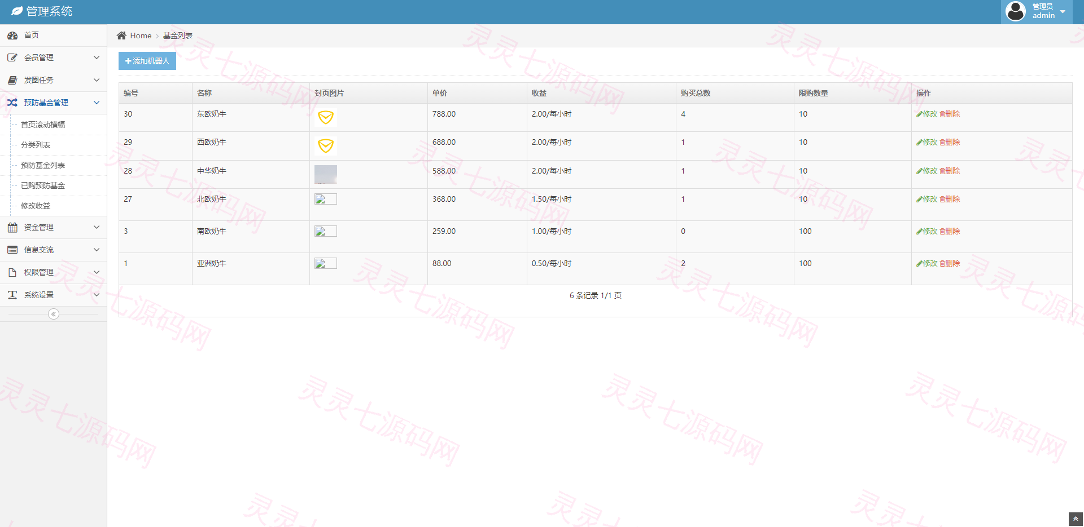This screenshot has height=527, width=1084.
Task: Click the 预防基金管理 shuffle icon
Action: pos(12,103)
